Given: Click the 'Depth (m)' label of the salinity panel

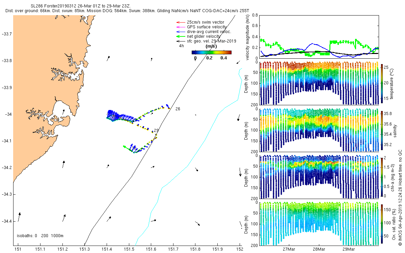Looking at the screenshot, I should point(246,131).
